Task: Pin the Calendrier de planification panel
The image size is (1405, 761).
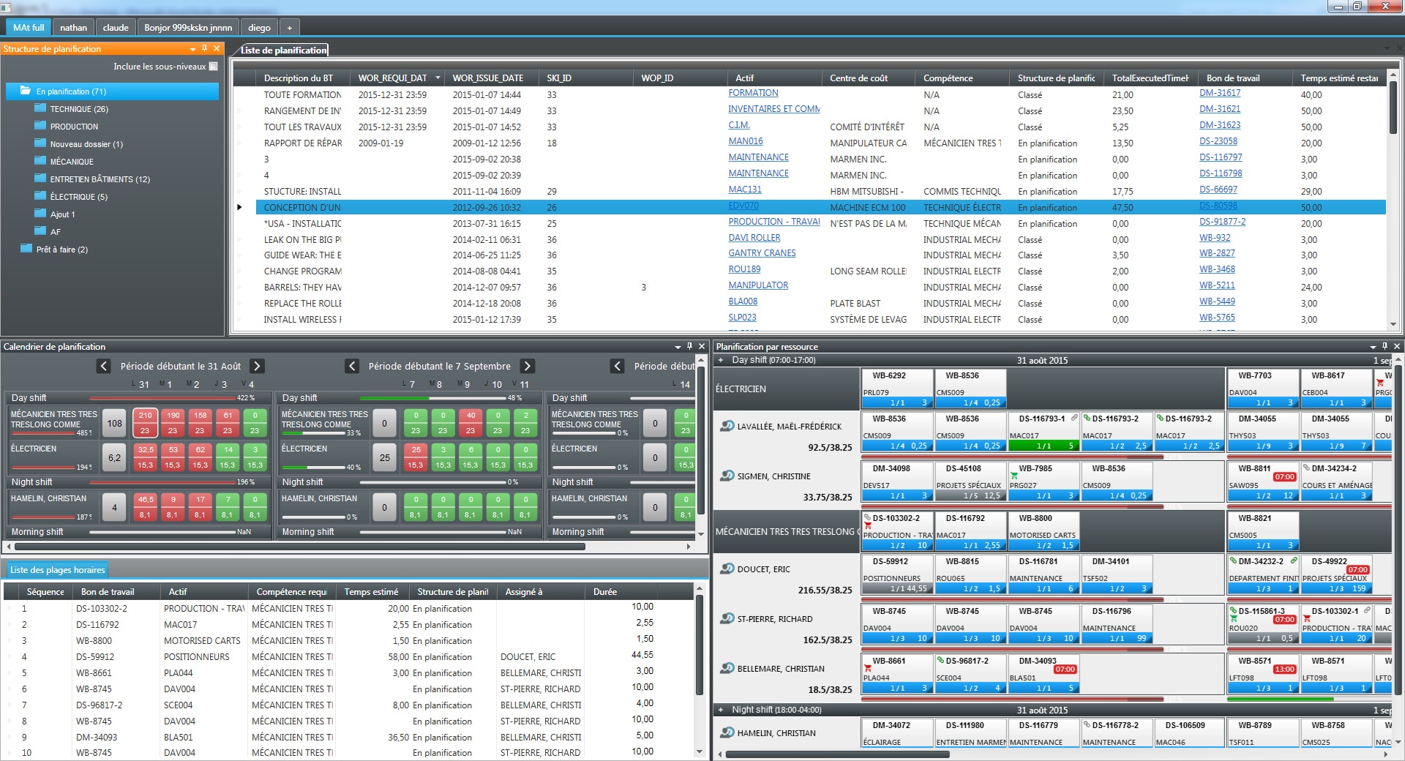Action: pyautogui.click(x=689, y=347)
